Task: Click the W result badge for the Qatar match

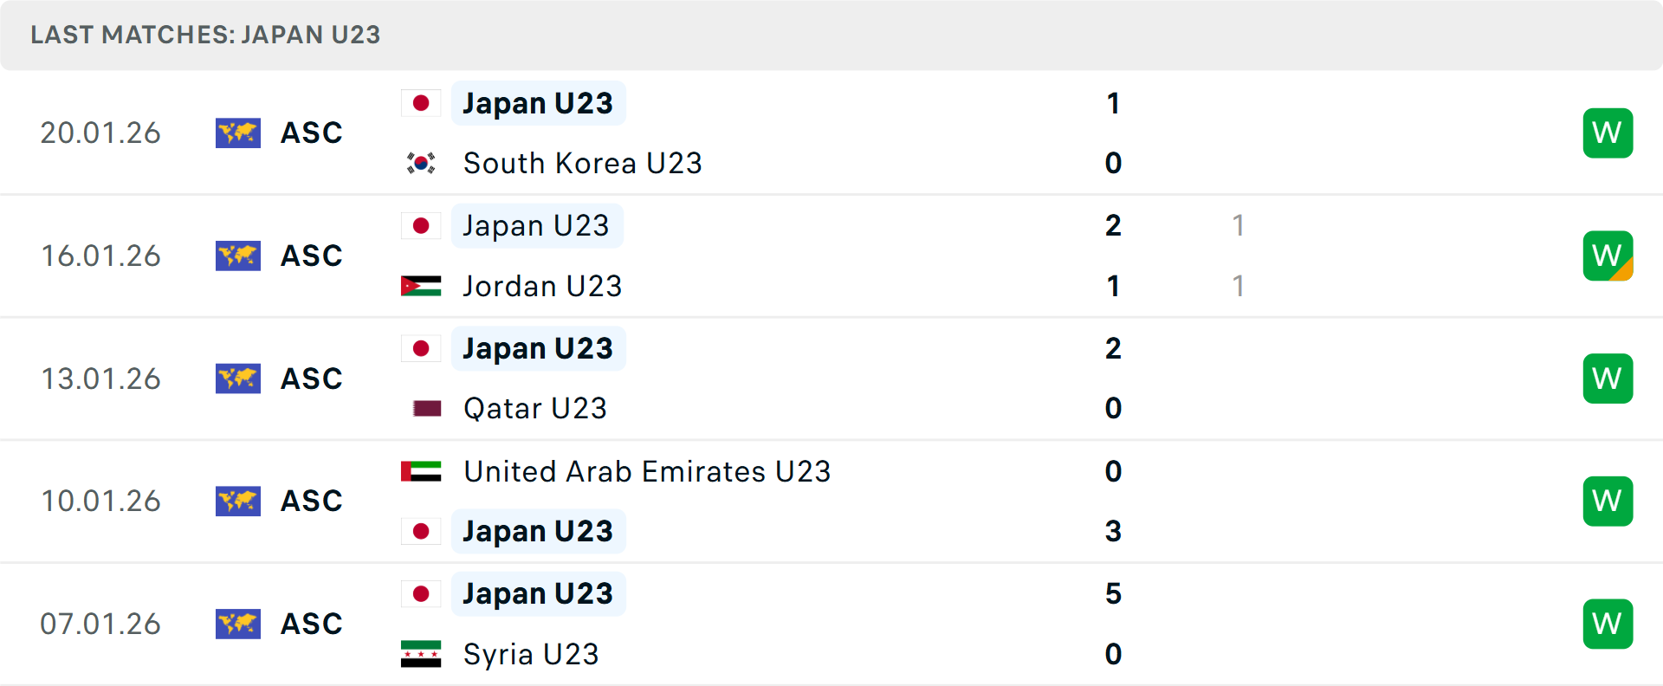Action: (x=1608, y=379)
